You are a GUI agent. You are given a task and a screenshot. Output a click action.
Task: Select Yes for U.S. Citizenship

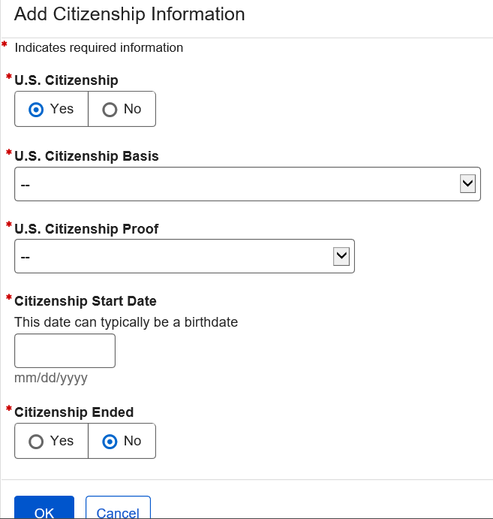tap(51, 110)
